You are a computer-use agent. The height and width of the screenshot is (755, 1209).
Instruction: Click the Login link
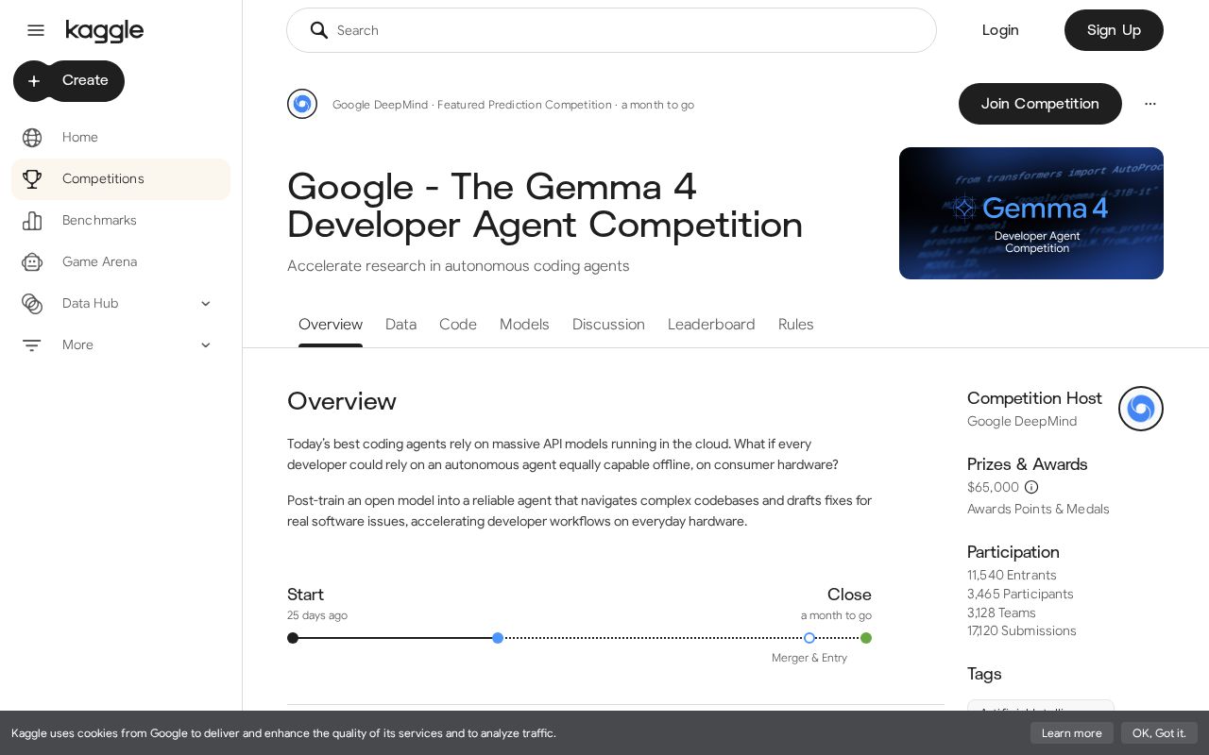[x=1000, y=30]
